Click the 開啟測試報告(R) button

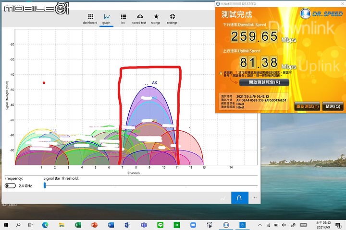(x=264, y=82)
